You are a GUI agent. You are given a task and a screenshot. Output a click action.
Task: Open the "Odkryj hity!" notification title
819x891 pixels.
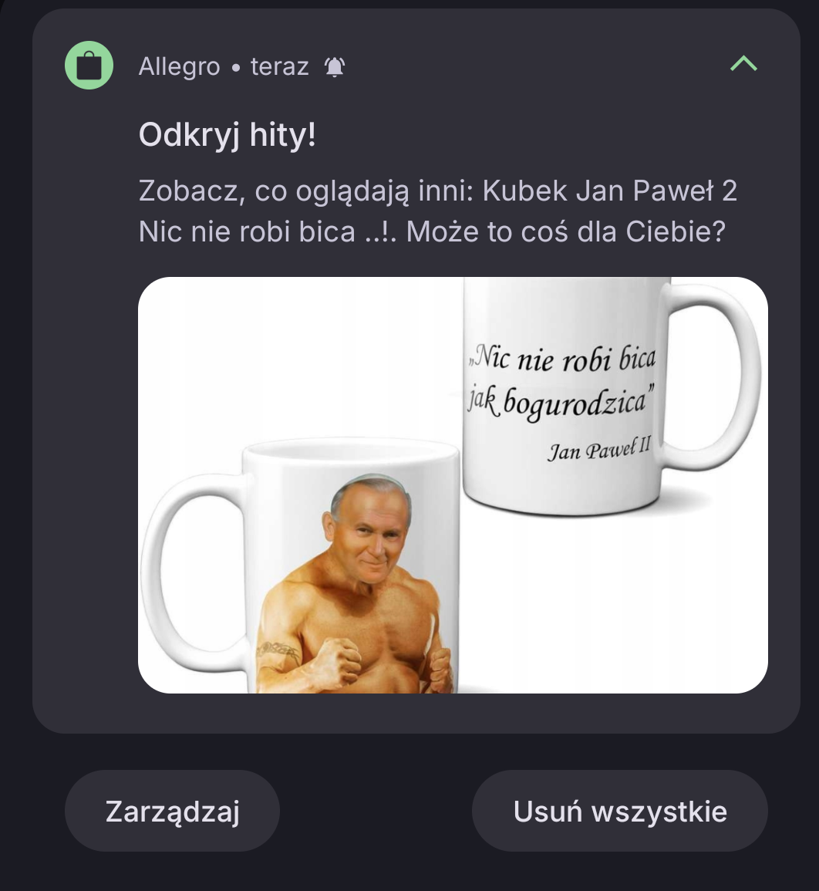(228, 135)
